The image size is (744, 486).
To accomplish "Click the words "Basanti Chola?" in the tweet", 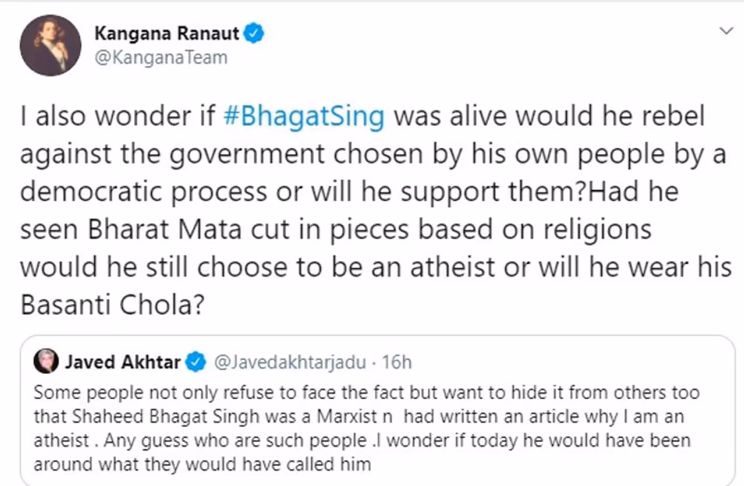I will 112,305.
